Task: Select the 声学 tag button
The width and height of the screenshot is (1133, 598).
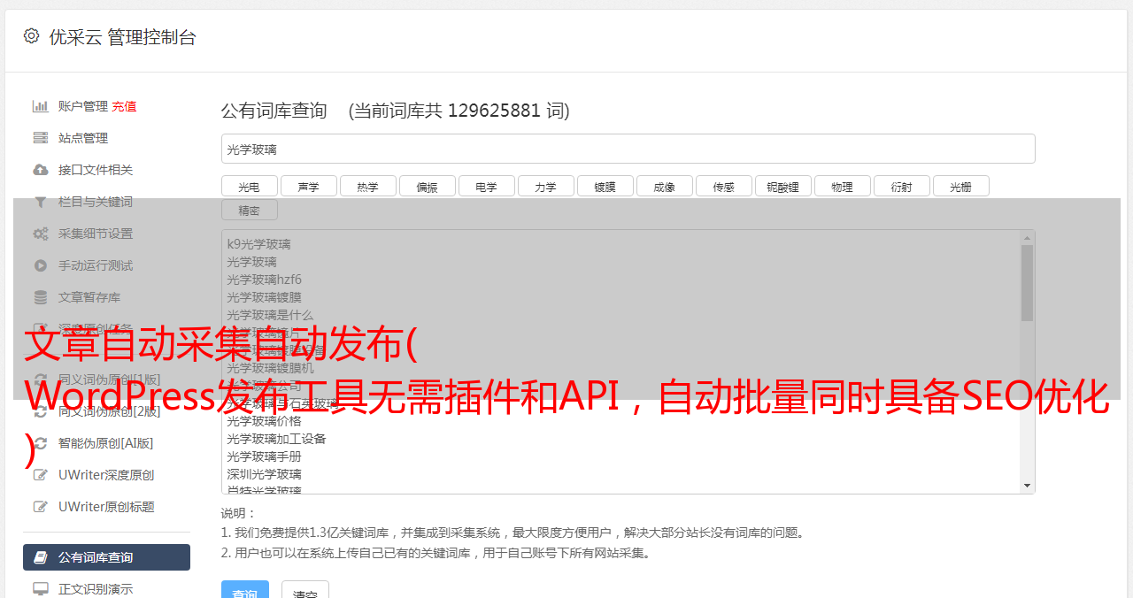Action: pyautogui.click(x=309, y=186)
